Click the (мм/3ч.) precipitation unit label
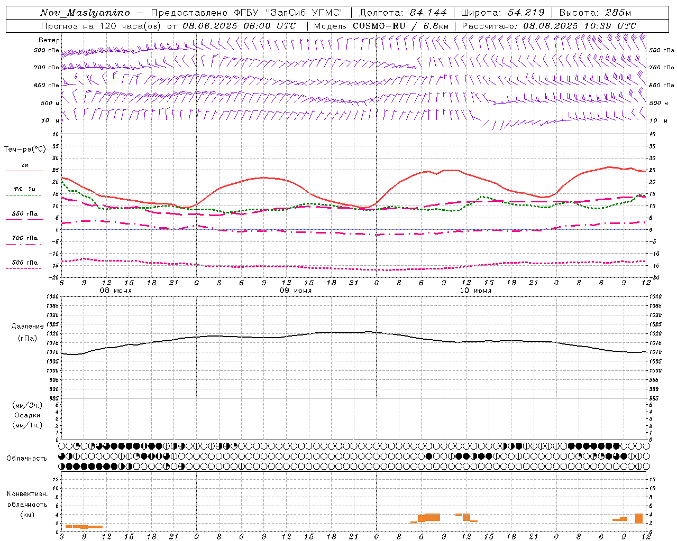This screenshot has width=677, height=541. (28, 405)
